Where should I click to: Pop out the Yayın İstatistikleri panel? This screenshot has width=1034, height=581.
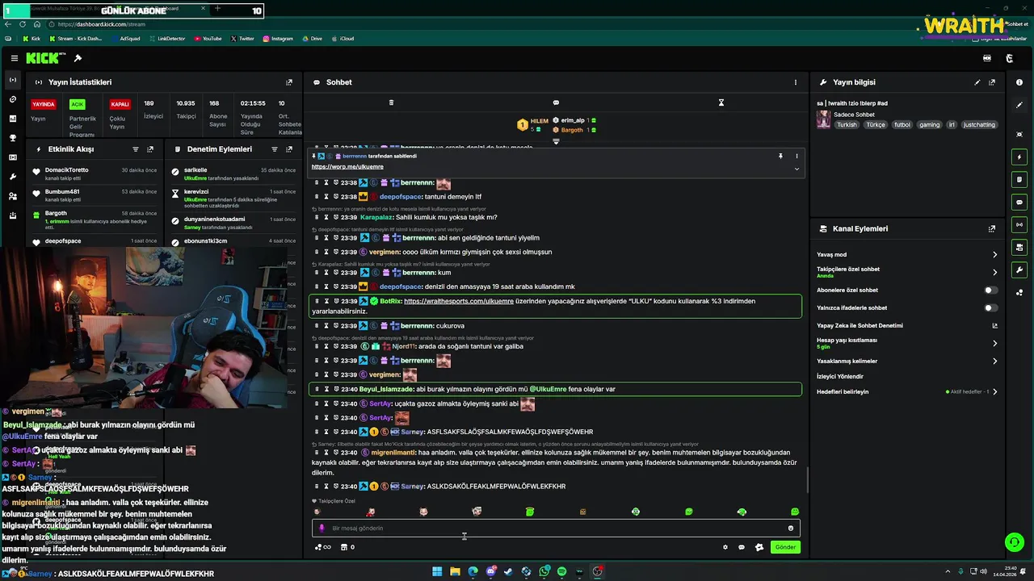pyautogui.click(x=289, y=82)
